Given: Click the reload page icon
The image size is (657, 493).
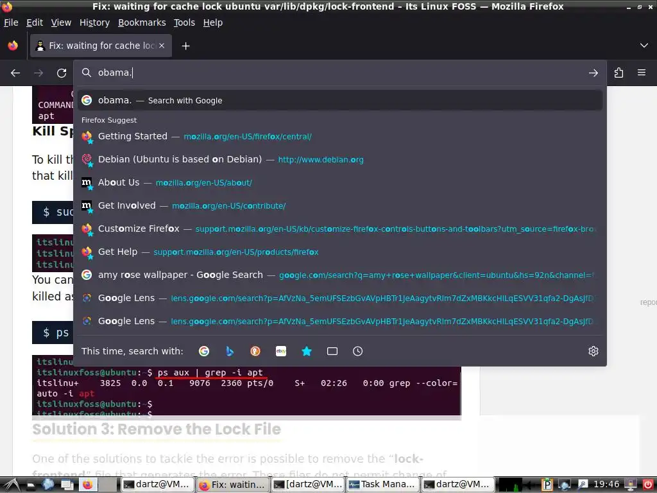Looking at the screenshot, I should [62, 73].
